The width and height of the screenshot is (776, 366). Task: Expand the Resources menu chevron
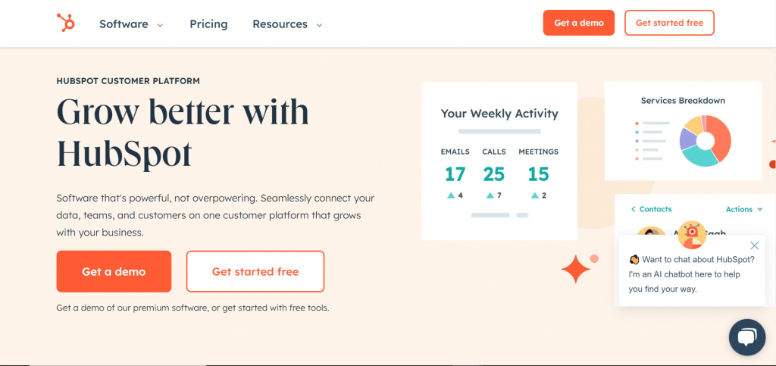pyautogui.click(x=319, y=25)
